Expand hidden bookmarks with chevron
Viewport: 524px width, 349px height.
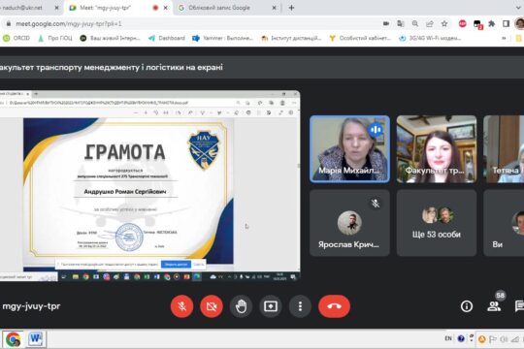click(x=504, y=38)
